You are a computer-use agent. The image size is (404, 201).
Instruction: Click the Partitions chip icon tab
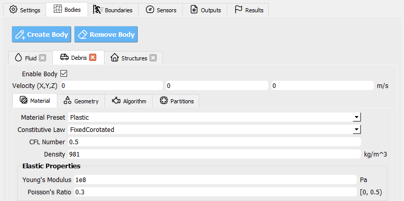pyautogui.click(x=164, y=101)
